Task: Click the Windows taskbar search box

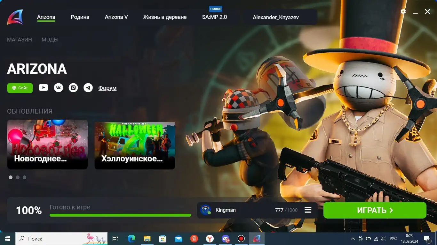Action: 61,239
